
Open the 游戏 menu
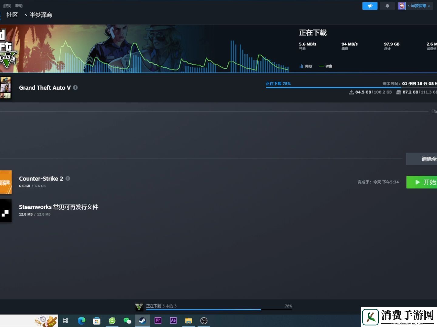coord(7,6)
